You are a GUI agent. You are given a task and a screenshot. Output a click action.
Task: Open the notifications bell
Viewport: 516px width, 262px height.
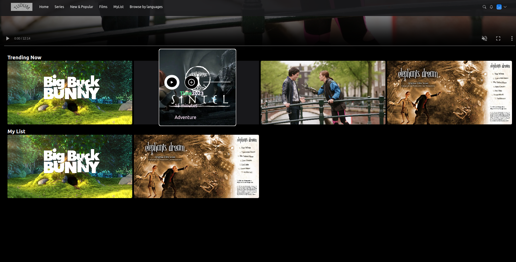(491, 7)
